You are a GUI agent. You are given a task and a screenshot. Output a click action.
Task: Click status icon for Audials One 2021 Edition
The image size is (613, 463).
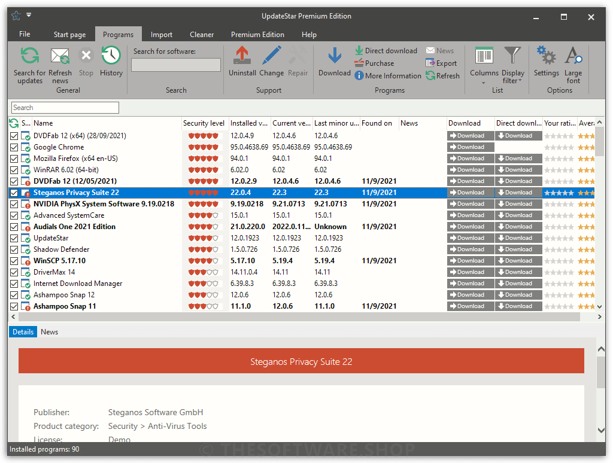point(26,227)
